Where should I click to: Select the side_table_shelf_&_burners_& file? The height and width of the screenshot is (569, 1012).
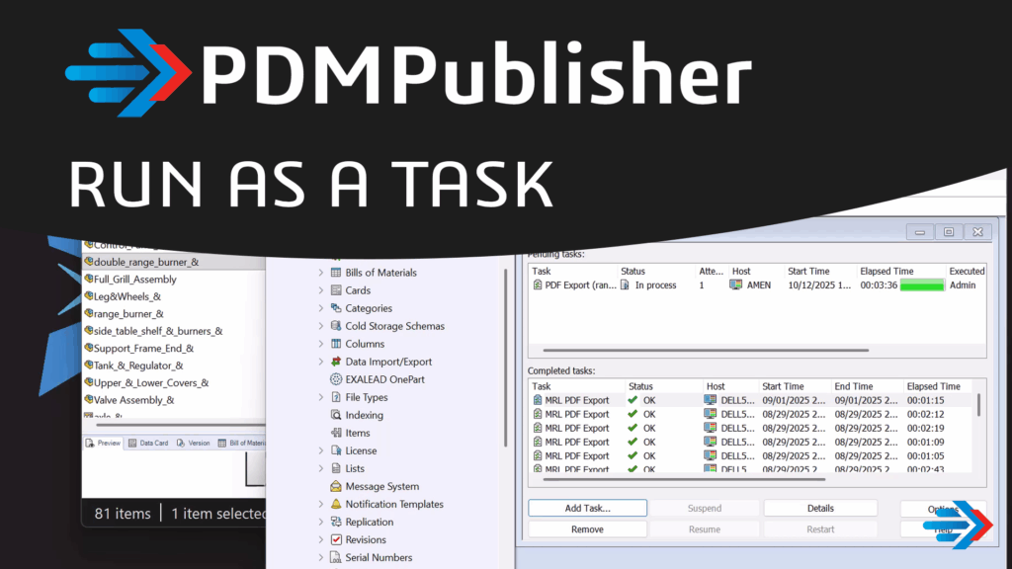pos(158,331)
